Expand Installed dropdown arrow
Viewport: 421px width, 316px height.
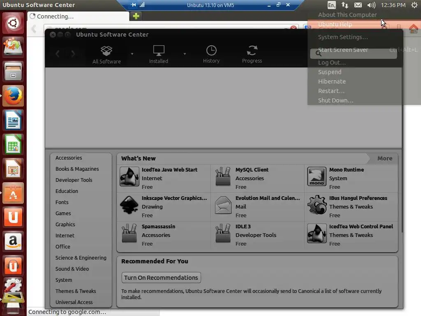(185, 54)
